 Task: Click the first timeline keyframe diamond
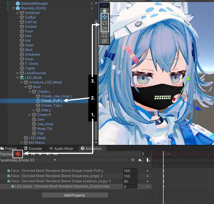[x=163, y=166]
